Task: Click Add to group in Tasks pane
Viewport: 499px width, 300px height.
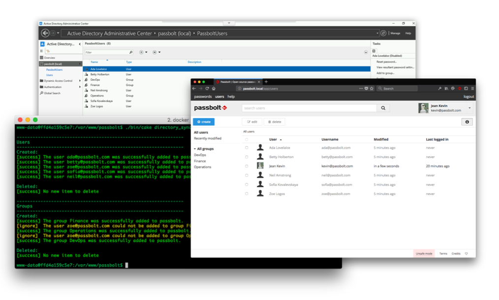Action: pyautogui.click(x=385, y=73)
